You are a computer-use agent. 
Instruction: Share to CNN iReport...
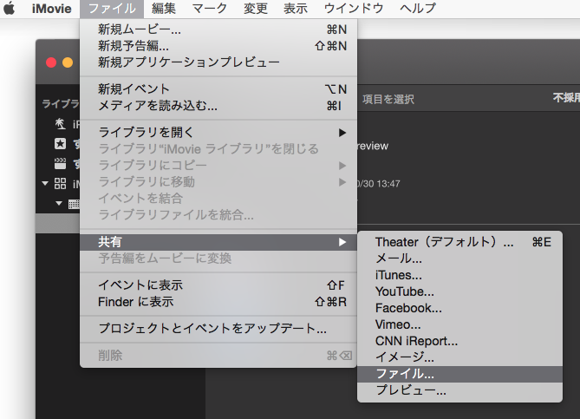(x=459, y=341)
